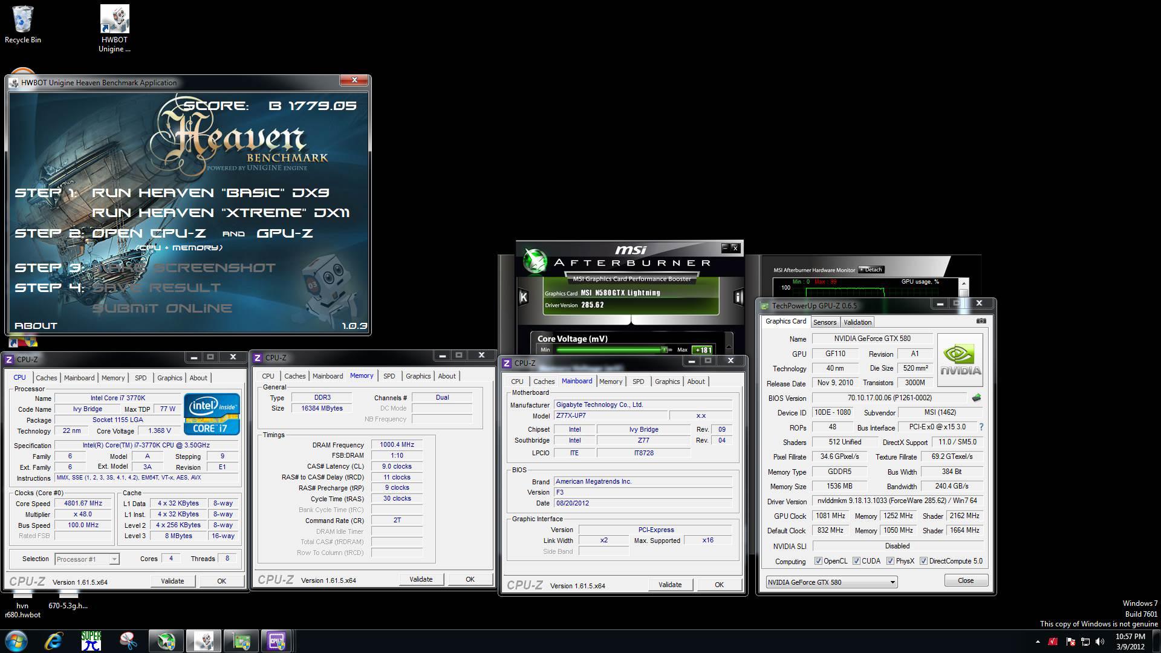Click the Close button in GPU-Z
The width and height of the screenshot is (1161, 653).
[x=966, y=580]
